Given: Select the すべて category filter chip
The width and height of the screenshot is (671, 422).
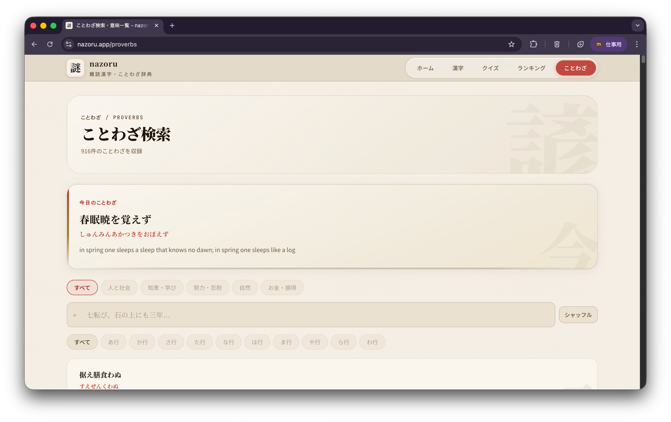Looking at the screenshot, I should pyautogui.click(x=82, y=288).
